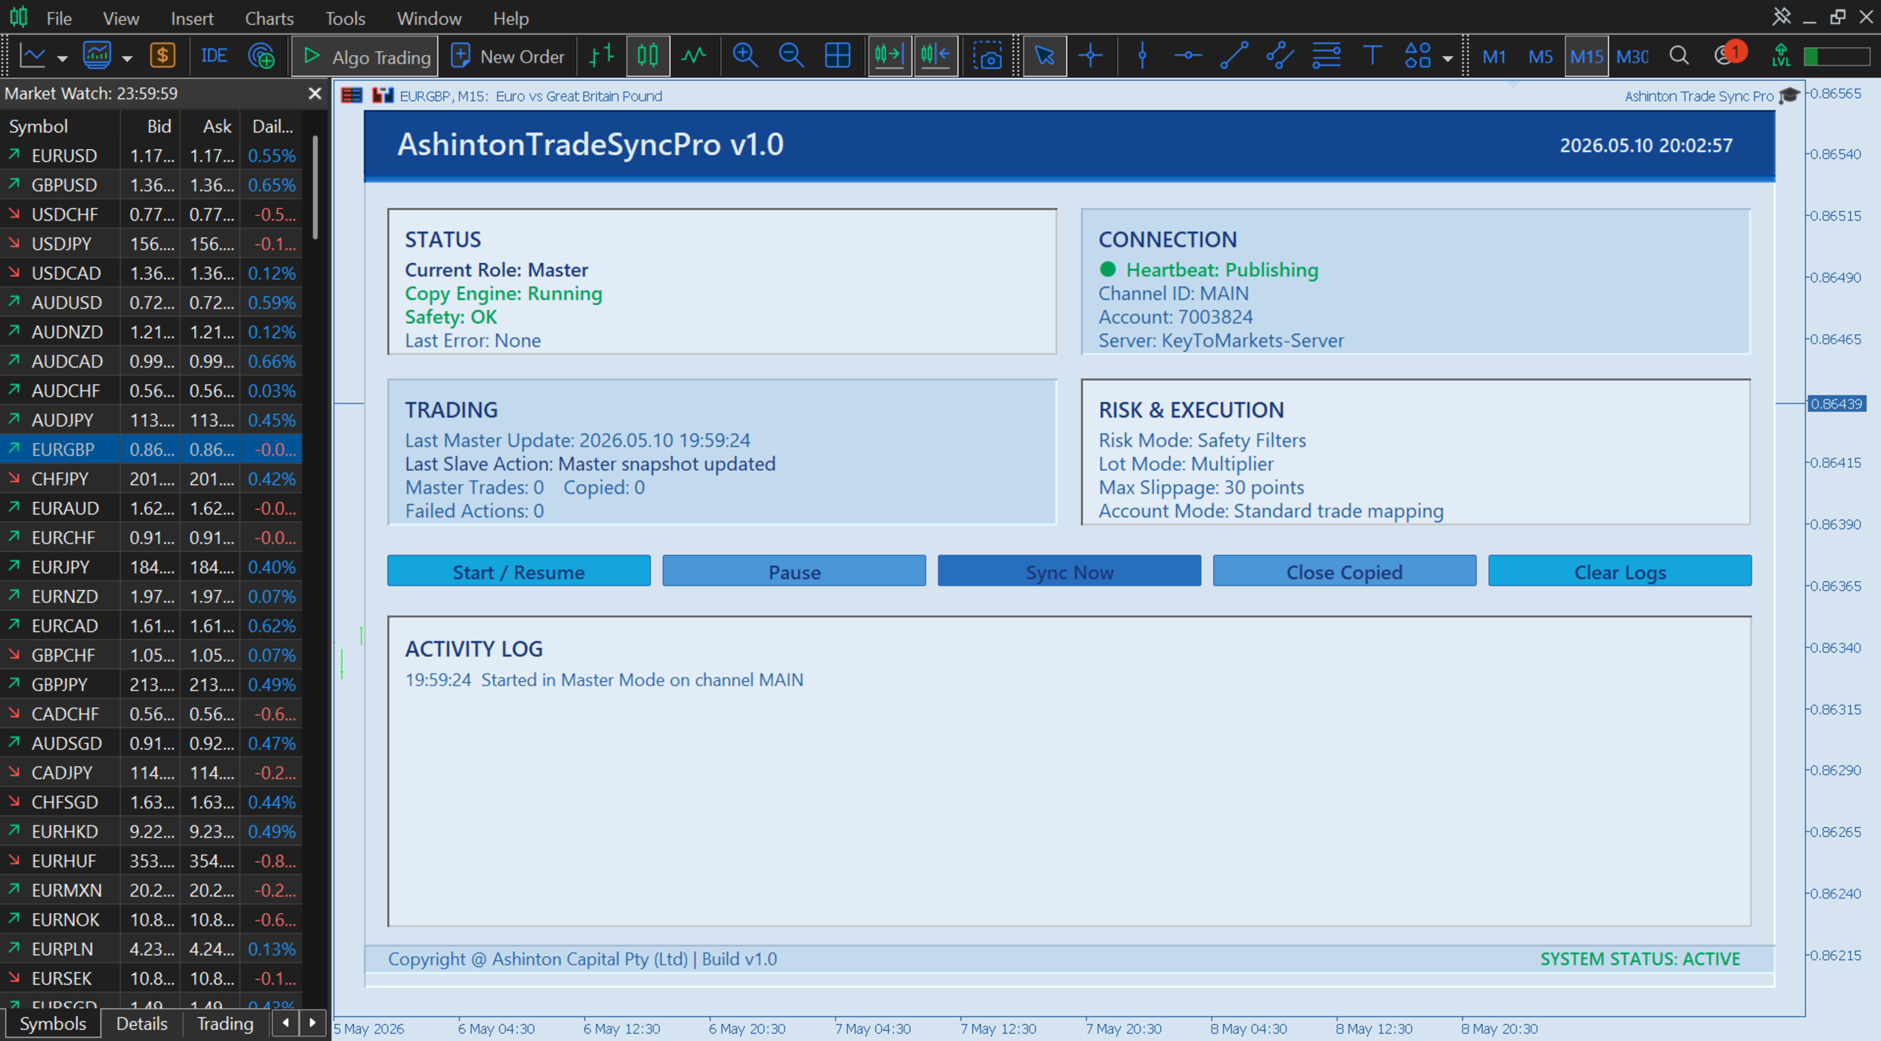Switch to the Trading tab in Market Watch
The width and height of the screenshot is (1881, 1041).
(x=225, y=1023)
